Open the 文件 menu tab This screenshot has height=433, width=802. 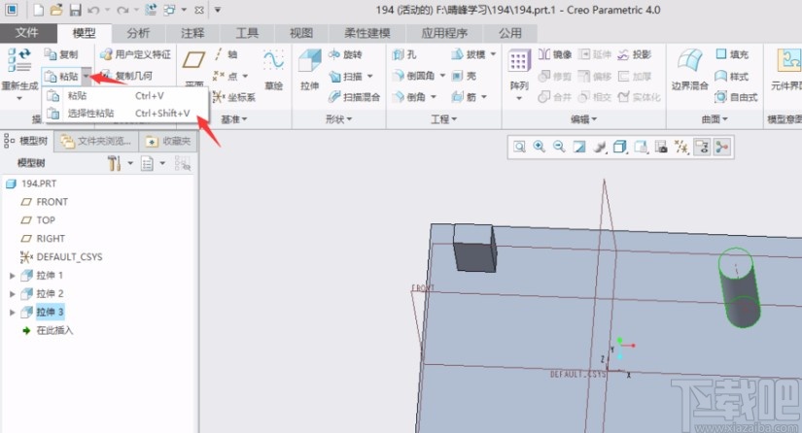tap(26, 33)
